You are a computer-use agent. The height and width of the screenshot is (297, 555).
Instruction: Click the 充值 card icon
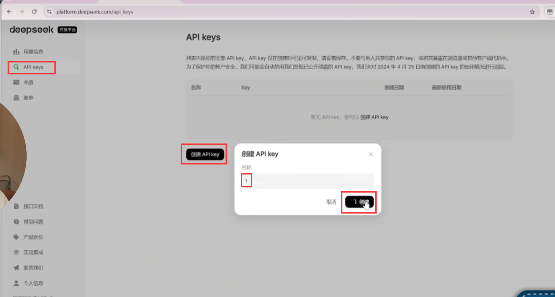16,82
